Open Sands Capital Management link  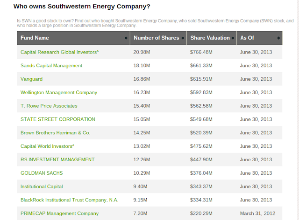click(51, 65)
